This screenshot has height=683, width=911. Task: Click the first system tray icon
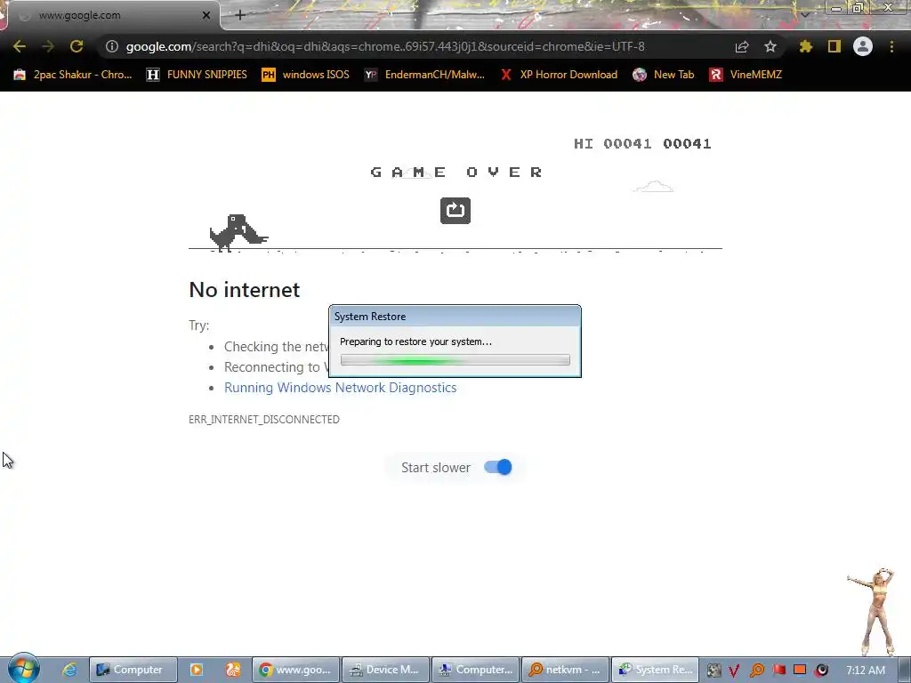point(714,671)
